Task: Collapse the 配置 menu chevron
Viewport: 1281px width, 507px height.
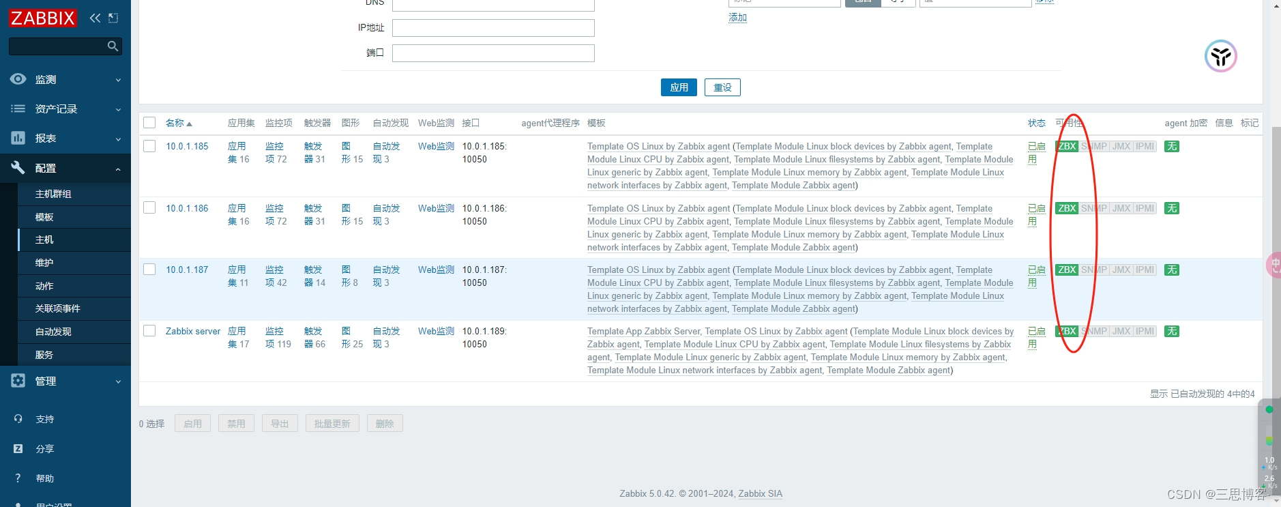Action: click(118, 169)
